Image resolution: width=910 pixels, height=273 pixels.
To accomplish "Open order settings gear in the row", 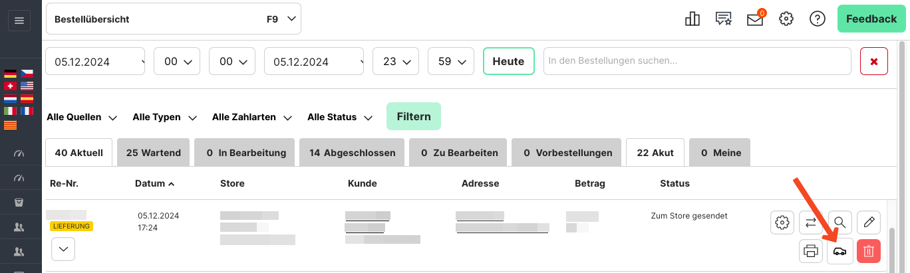I will pyautogui.click(x=782, y=222).
